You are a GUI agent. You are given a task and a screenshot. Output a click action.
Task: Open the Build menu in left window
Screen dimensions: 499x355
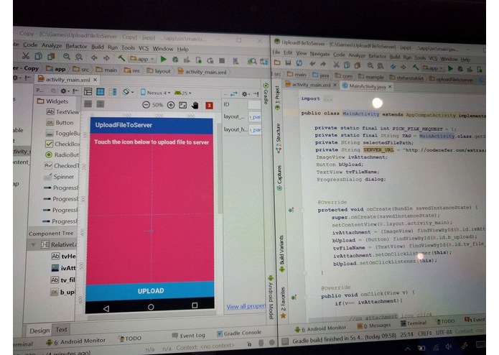coord(98,47)
